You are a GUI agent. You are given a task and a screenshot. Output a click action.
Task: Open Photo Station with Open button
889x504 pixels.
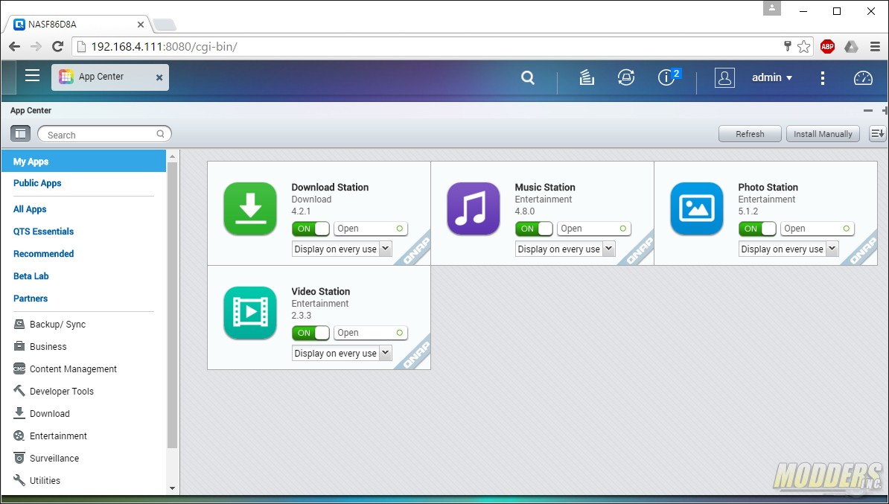pyautogui.click(x=817, y=229)
